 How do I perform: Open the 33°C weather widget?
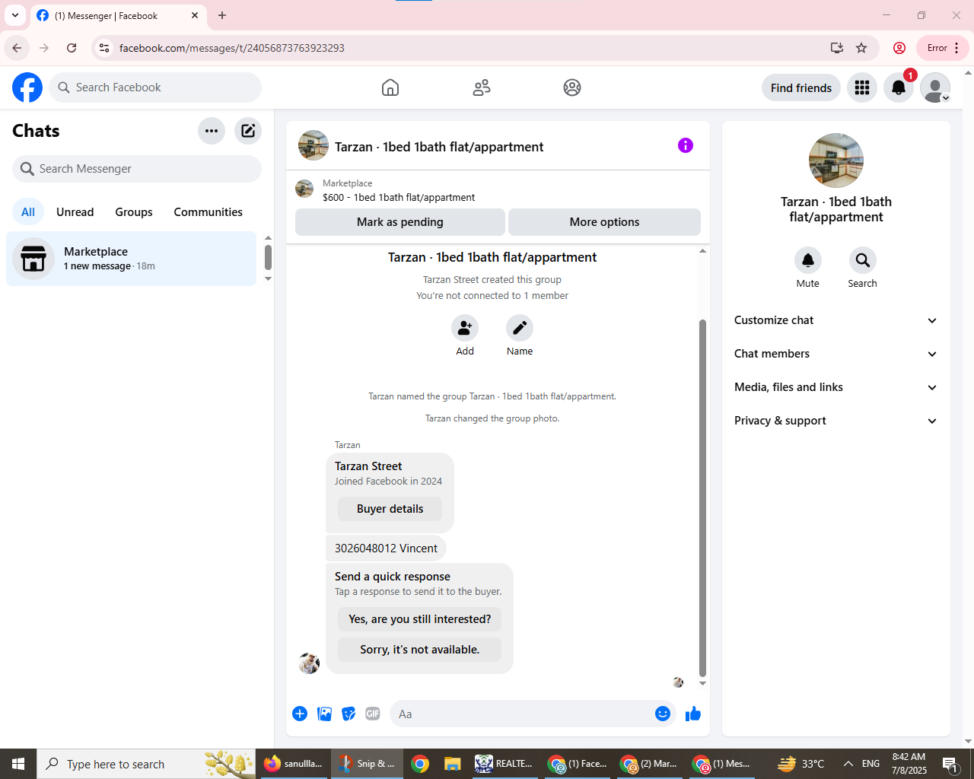coord(801,764)
